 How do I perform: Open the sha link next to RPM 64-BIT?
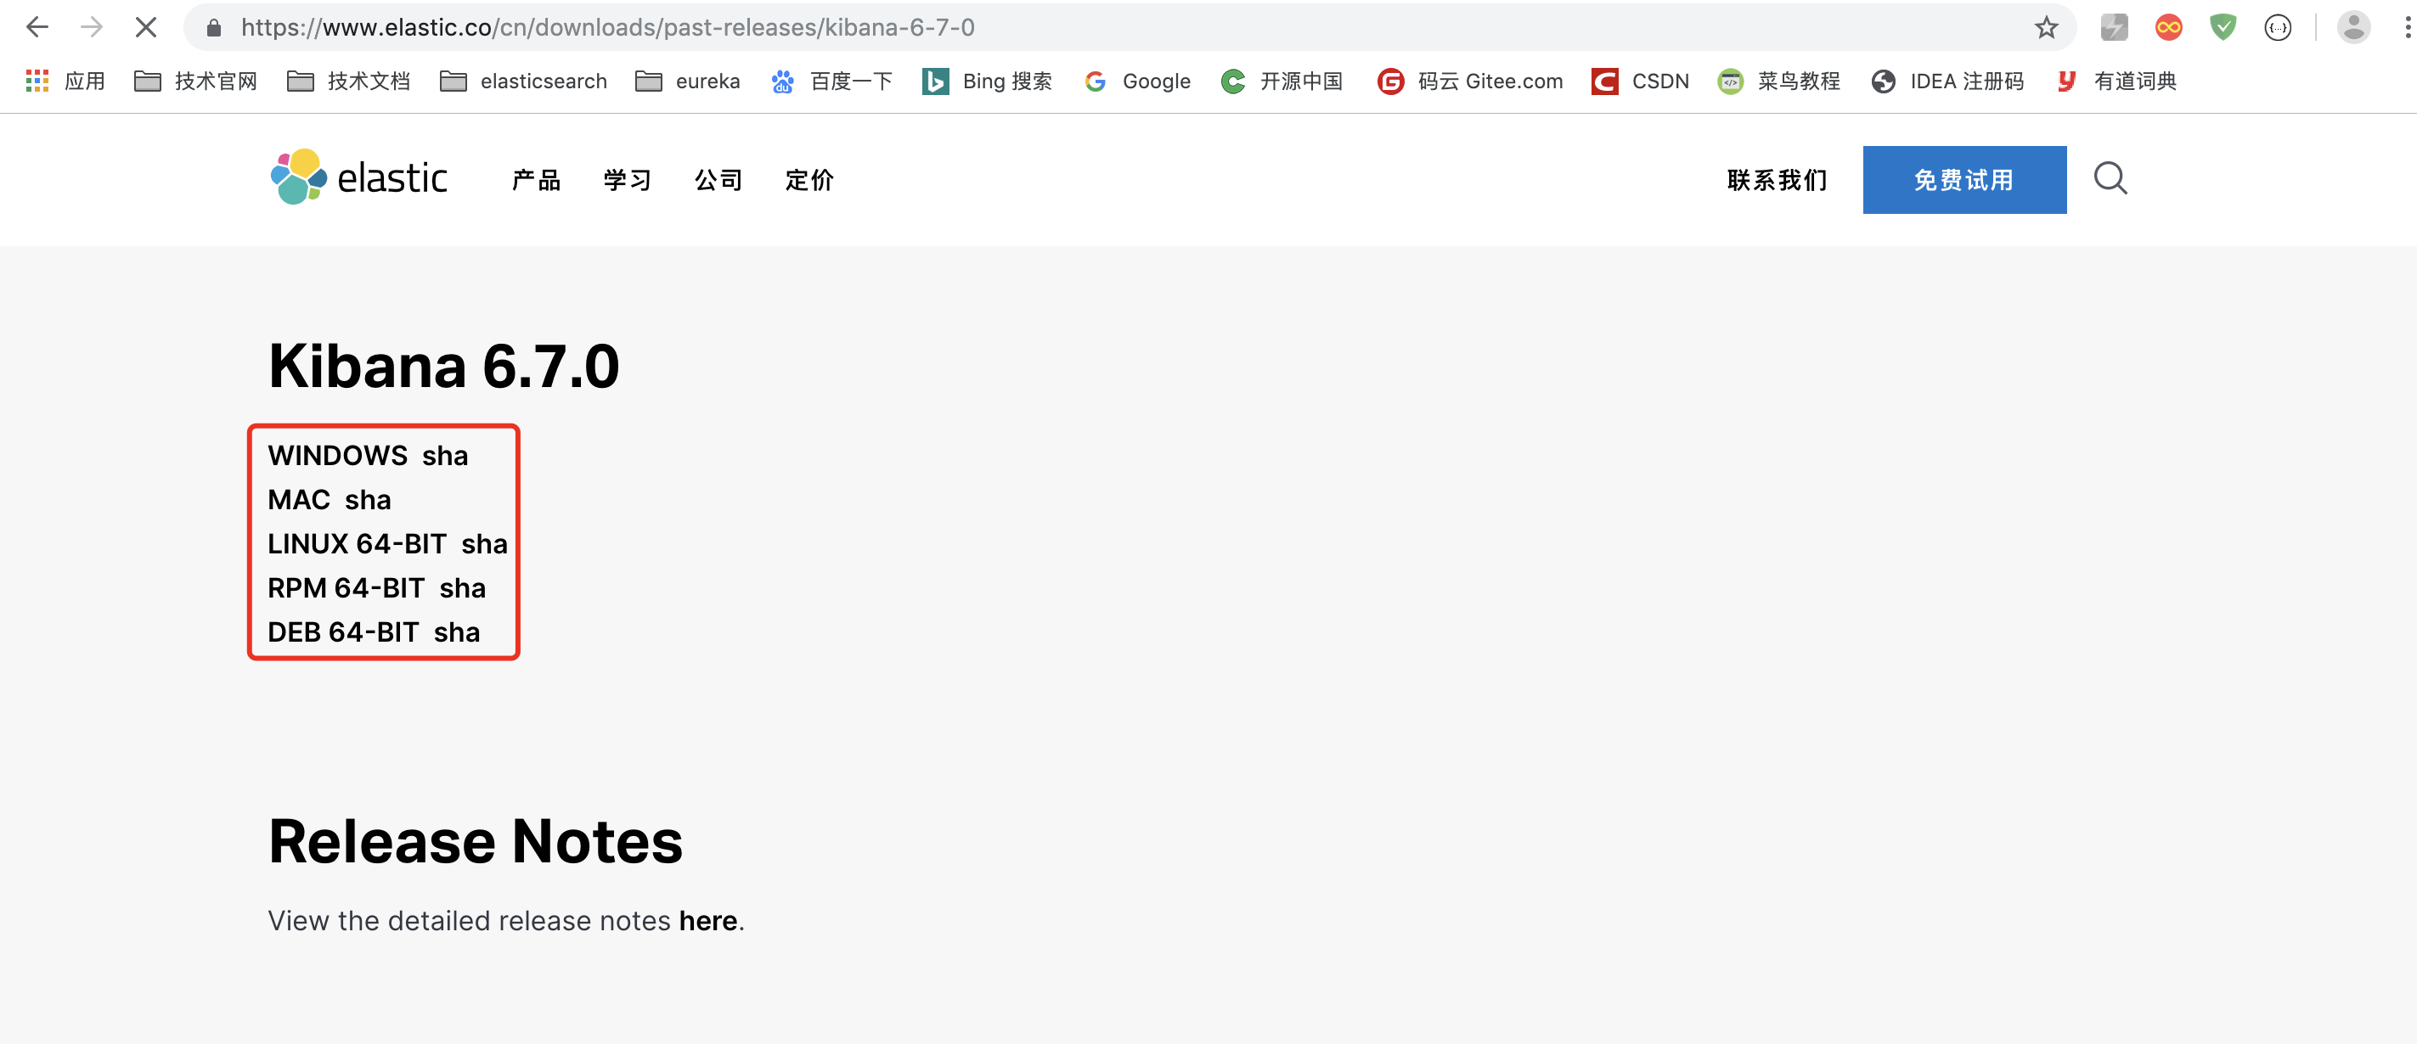coord(463,588)
